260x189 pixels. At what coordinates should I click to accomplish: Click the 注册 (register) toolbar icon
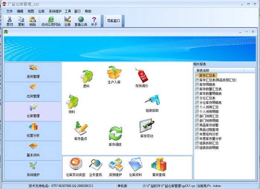pyautogui.click(x=68, y=21)
